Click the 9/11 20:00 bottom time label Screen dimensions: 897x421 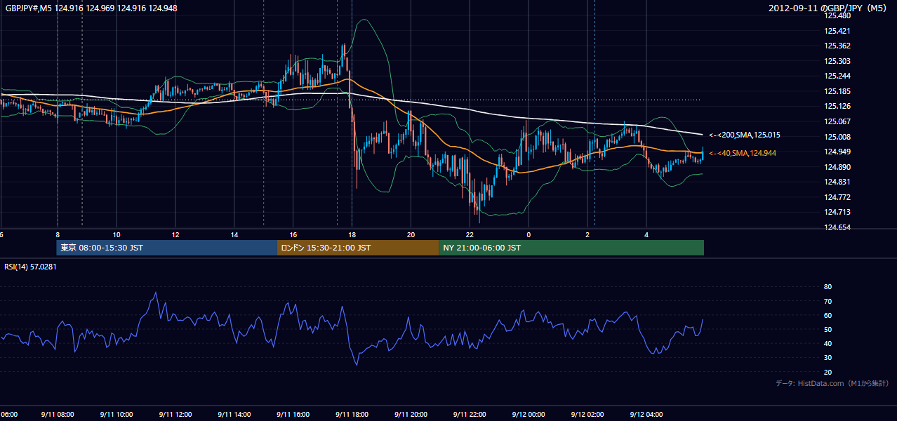click(x=411, y=415)
